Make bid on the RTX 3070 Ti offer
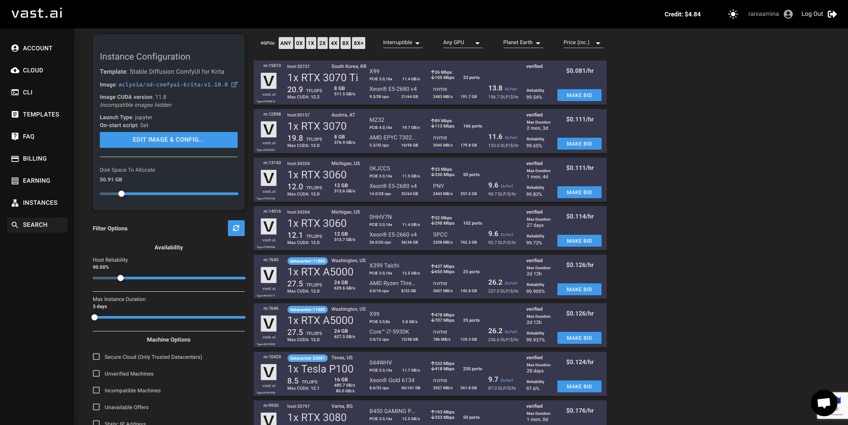 tap(579, 95)
